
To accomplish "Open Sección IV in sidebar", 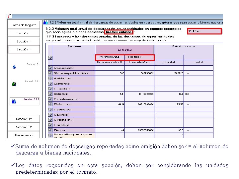I will point(24,119).
